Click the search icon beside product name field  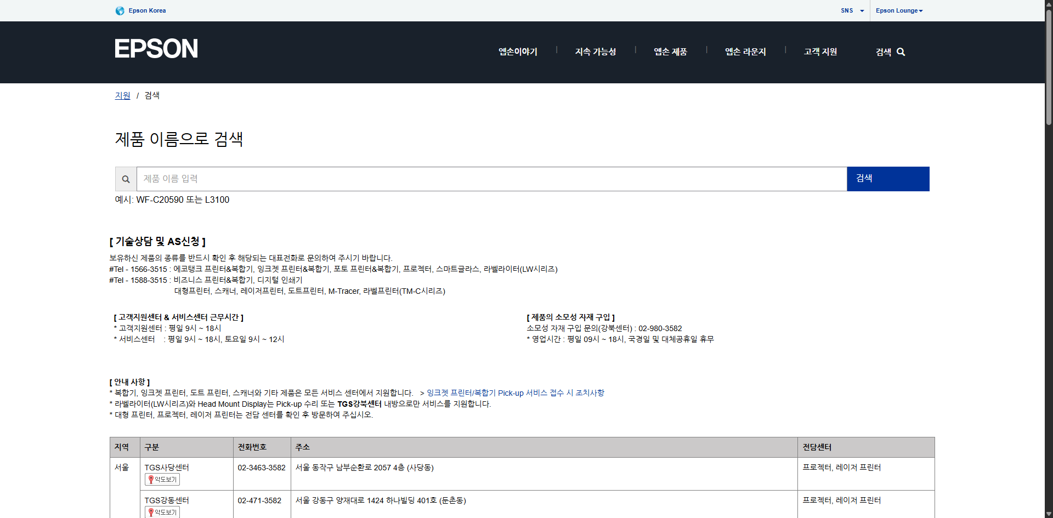[126, 179]
